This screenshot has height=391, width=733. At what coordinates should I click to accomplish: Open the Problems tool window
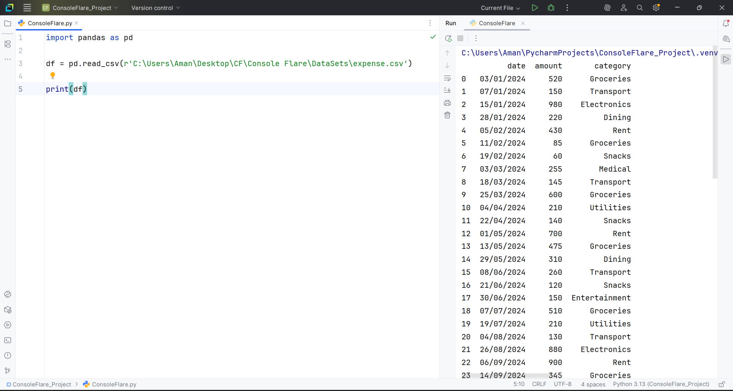point(8,355)
